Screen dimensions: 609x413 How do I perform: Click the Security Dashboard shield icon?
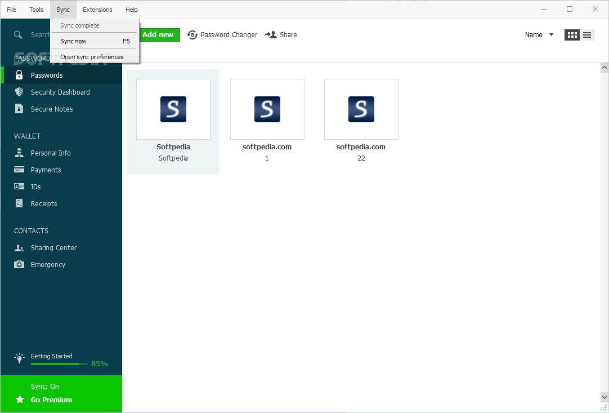pos(19,92)
